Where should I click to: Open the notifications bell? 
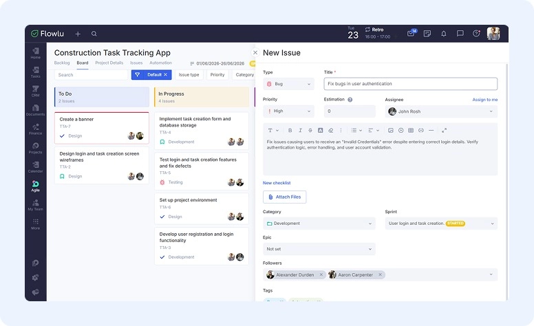pos(443,33)
